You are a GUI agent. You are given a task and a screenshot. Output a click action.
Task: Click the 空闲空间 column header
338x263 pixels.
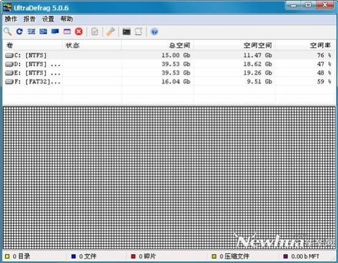coord(234,45)
